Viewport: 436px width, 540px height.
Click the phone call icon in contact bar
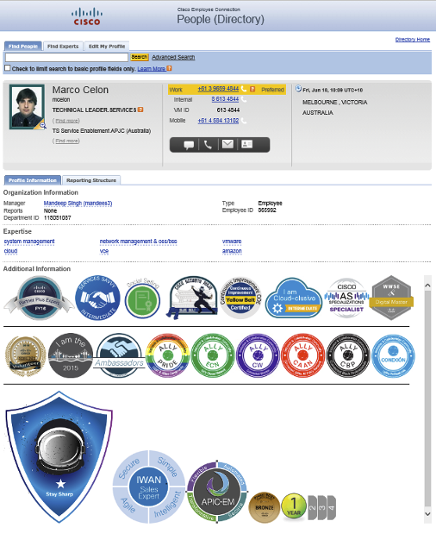pos(208,145)
